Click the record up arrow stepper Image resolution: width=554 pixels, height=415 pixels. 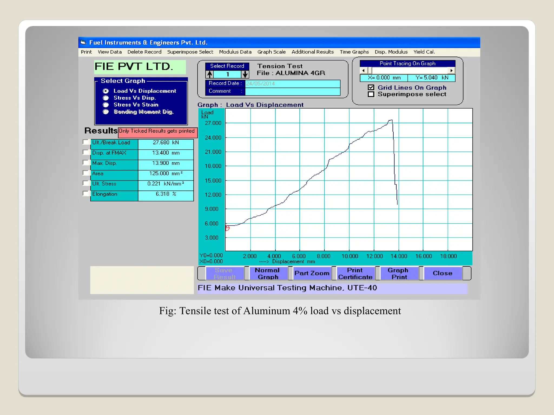(210, 74)
